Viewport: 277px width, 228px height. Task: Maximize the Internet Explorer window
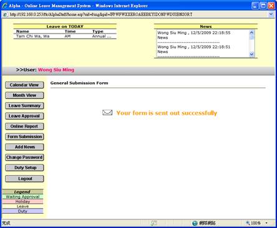coord(263,6)
